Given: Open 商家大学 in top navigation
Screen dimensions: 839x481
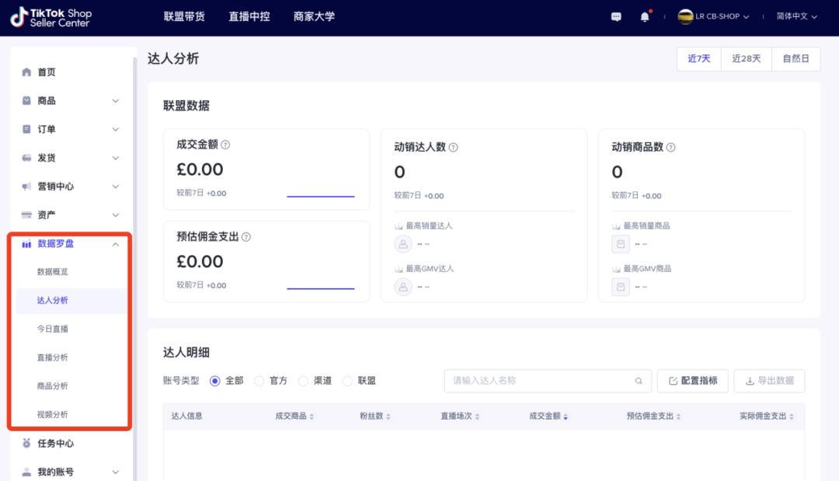Looking at the screenshot, I should (x=314, y=16).
